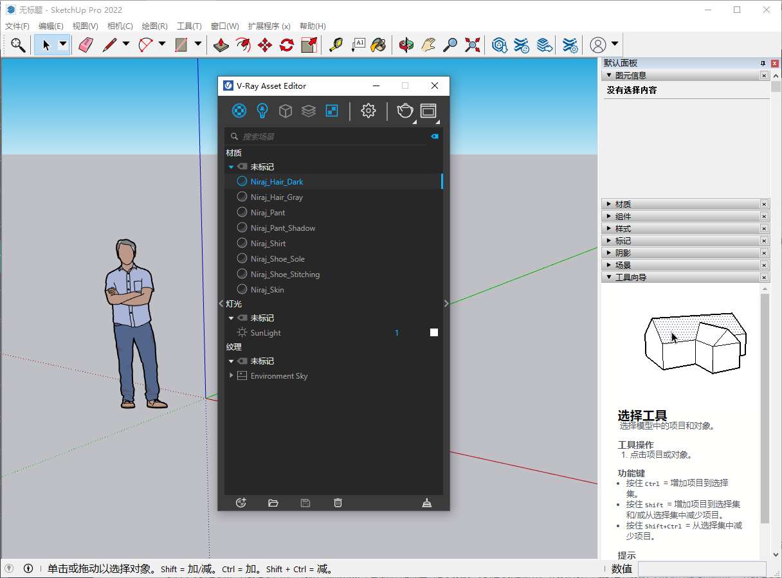Open the V-Ray Settings panel via gear icon

[x=368, y=111]
